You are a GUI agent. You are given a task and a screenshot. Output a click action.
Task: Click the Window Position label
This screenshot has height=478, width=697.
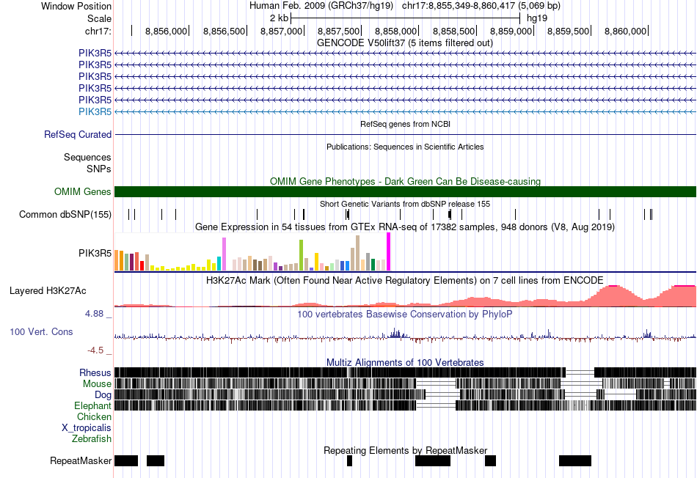(x=76, y=6)
